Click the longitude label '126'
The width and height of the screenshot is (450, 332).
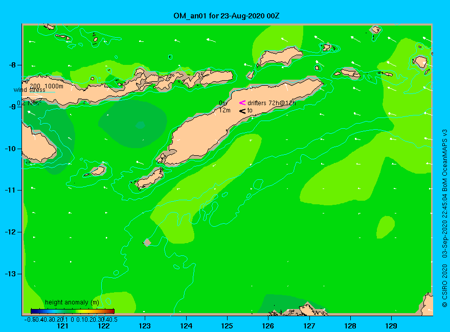(268, 326)
